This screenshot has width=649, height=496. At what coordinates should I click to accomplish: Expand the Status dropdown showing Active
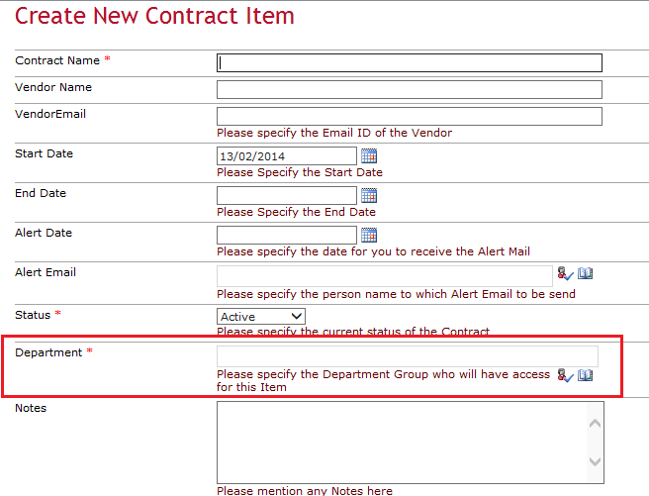click(x=261, y=317)
